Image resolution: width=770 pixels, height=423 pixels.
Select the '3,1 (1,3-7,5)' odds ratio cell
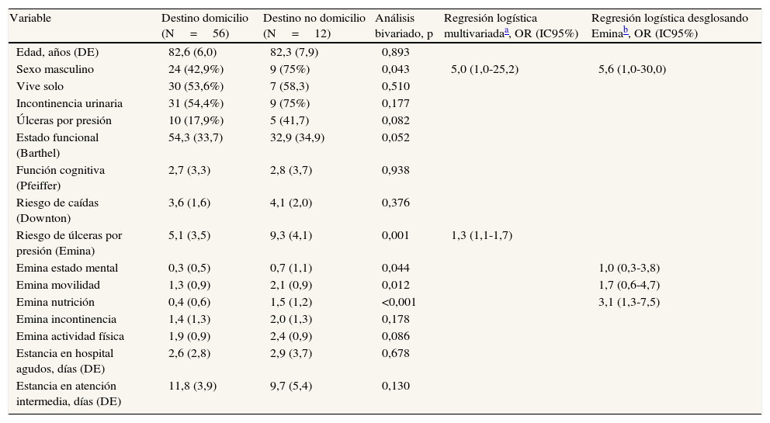tap(629, 302)
